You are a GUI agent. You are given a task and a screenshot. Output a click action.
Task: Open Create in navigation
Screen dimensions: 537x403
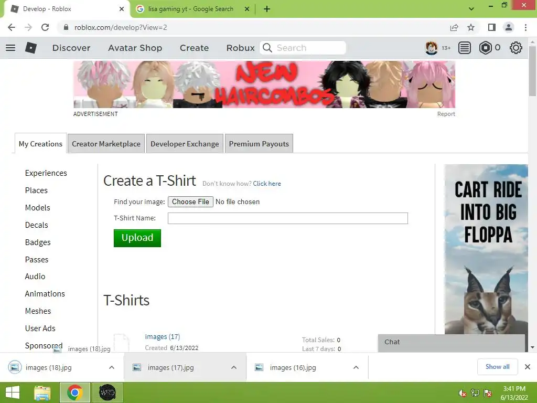coord(194,48)
